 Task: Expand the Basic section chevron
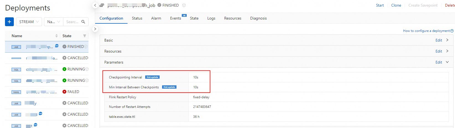click(x=447, y=40)
